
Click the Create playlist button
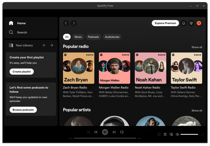point(22,72)
